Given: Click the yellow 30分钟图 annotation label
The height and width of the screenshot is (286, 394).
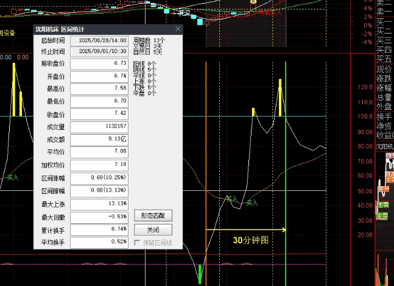Looking at the screenshot, I should pos(250,240).
